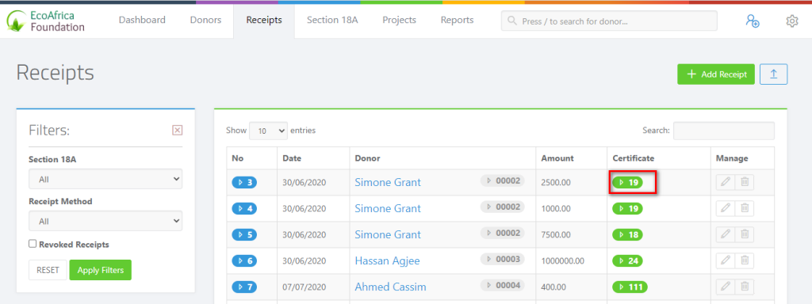Click the Apply Filters button
Image resolution: width=812 pixels, height=304 pixels.
click(101, 270)
